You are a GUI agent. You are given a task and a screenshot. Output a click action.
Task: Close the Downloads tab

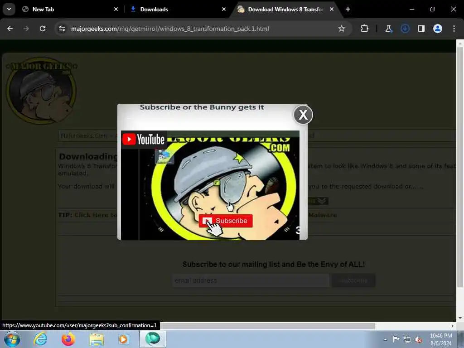point(224,10)
